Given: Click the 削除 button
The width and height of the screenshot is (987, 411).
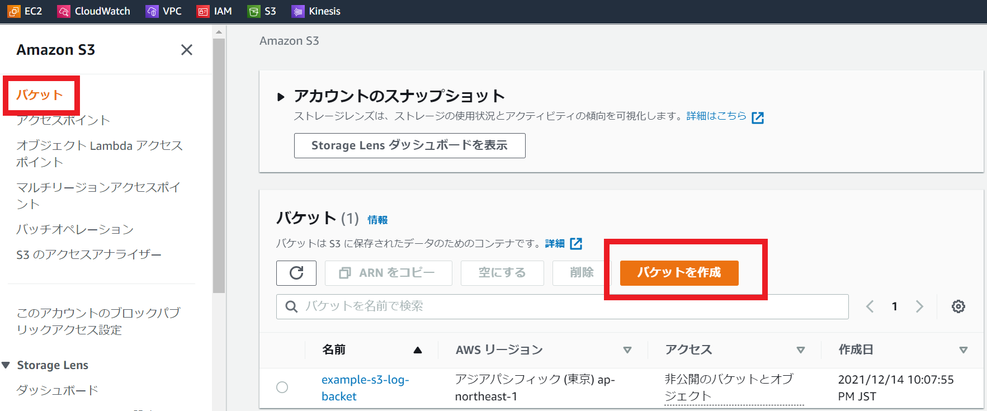Looking at the screenshot, I should (x=582, y=273).
